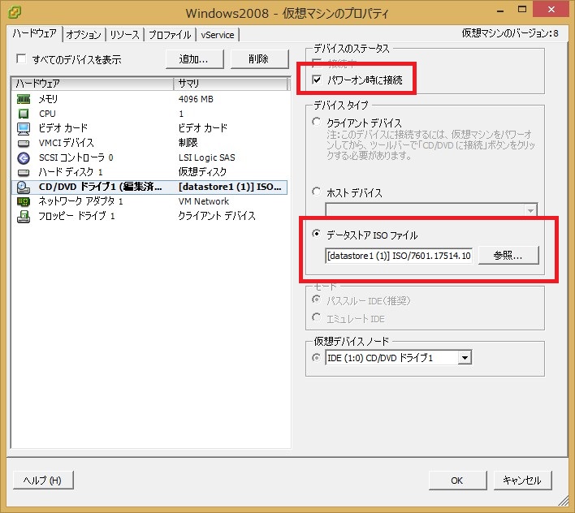Select エミュレート IDE radio option
The width and height of the screenshot is (575, 513).
[317, 317]
